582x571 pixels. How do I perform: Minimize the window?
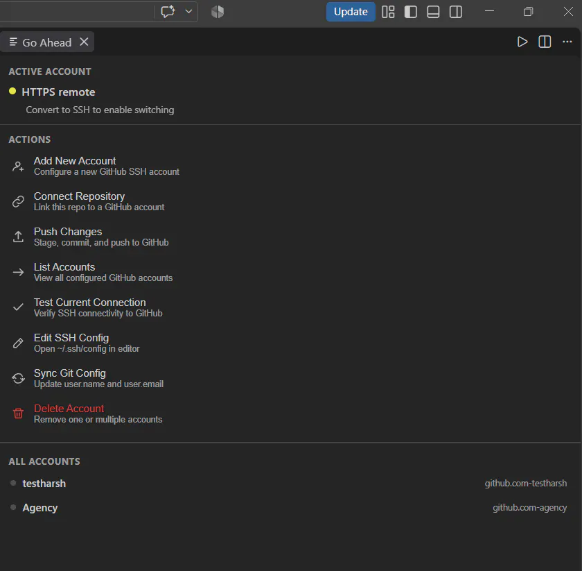(490, 11)
